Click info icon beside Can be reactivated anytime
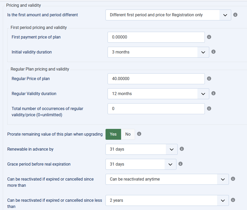This screenshot has width=247, height=210. (x=233, y=179)
